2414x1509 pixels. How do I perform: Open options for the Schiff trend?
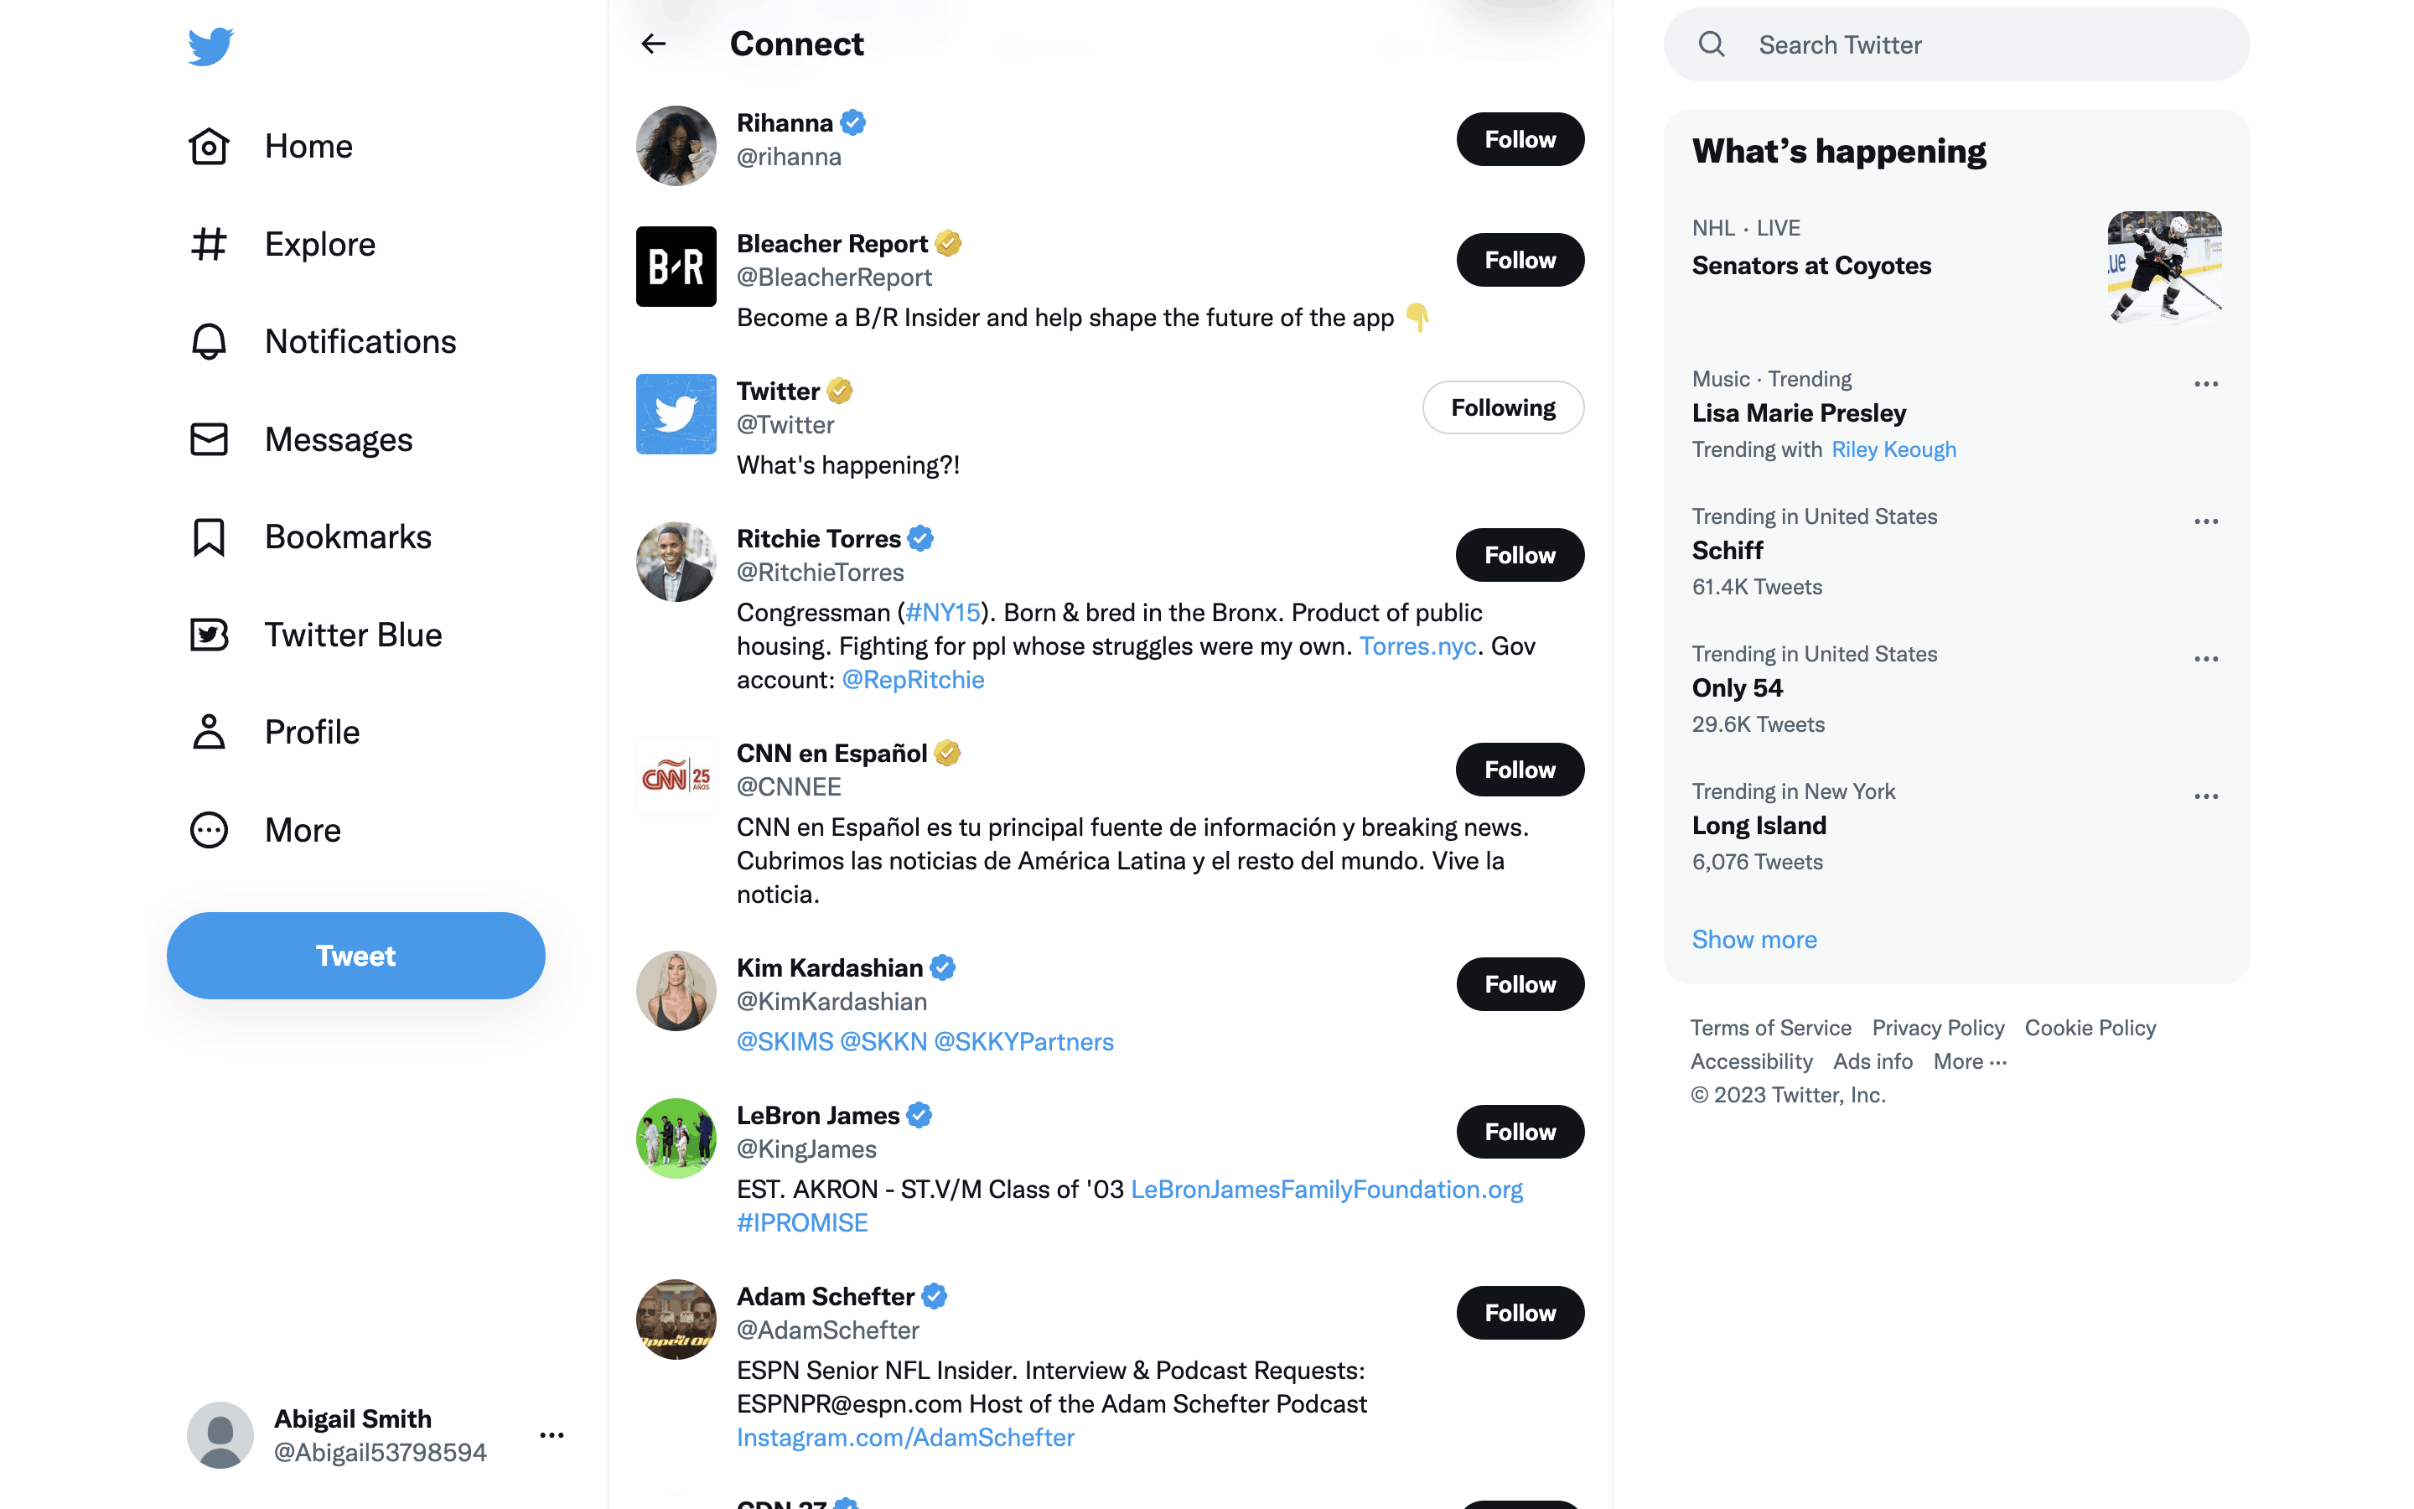2205,521
